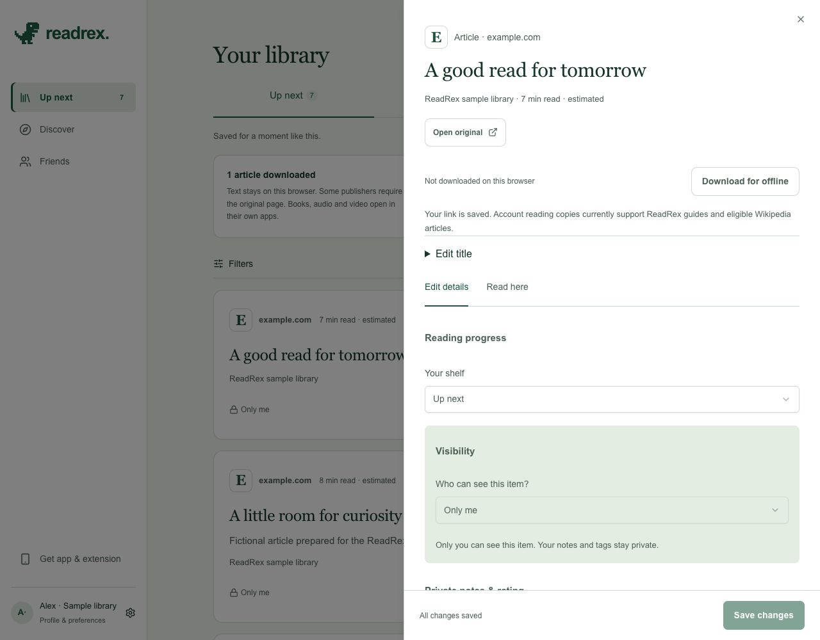The width and height of the screenshot is (820, 640).
Task: Switch to the Read here tab
Action: coord(507,287)
